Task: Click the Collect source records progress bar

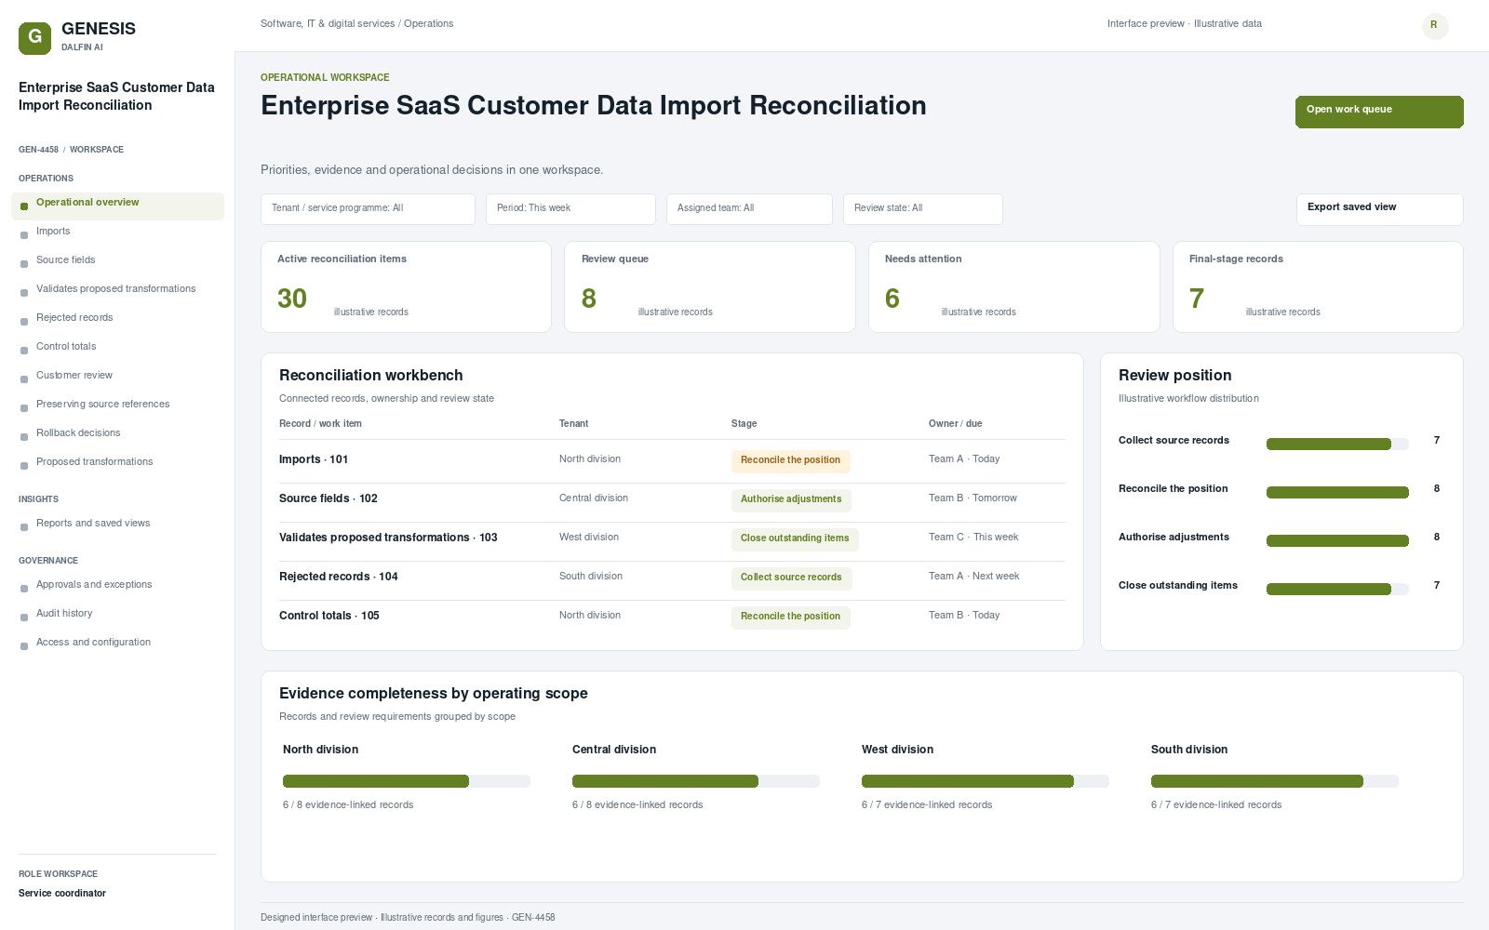Action: tap(1337, 445)
